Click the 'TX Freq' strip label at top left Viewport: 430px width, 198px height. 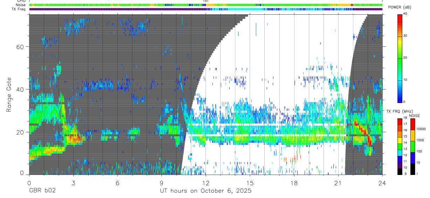[18, 9]
